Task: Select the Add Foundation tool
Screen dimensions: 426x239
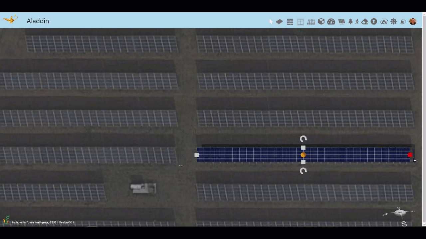Action: [279, 22]
